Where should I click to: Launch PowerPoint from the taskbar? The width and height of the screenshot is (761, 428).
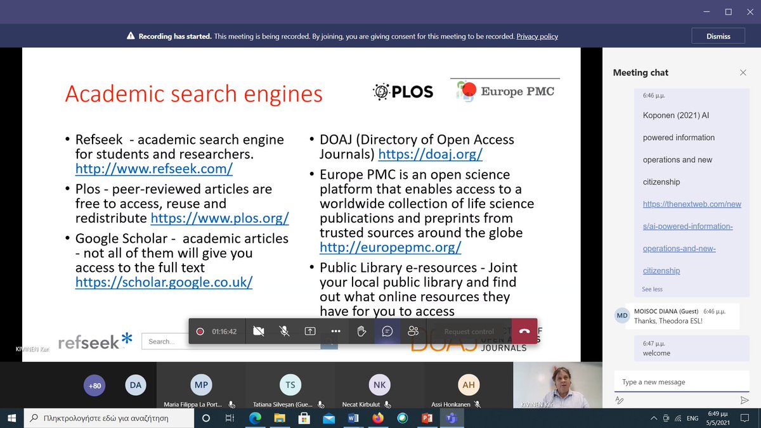[427, 418]
